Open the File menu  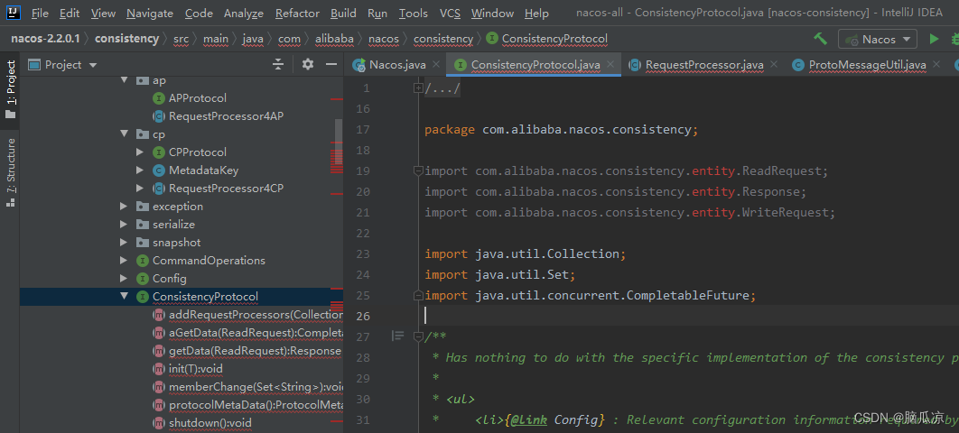coord(40,13)
